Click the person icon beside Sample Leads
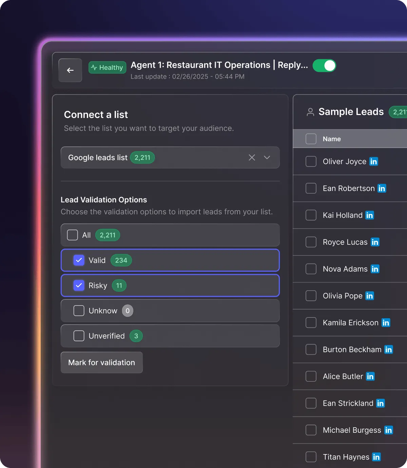 [x=310, y=112]
